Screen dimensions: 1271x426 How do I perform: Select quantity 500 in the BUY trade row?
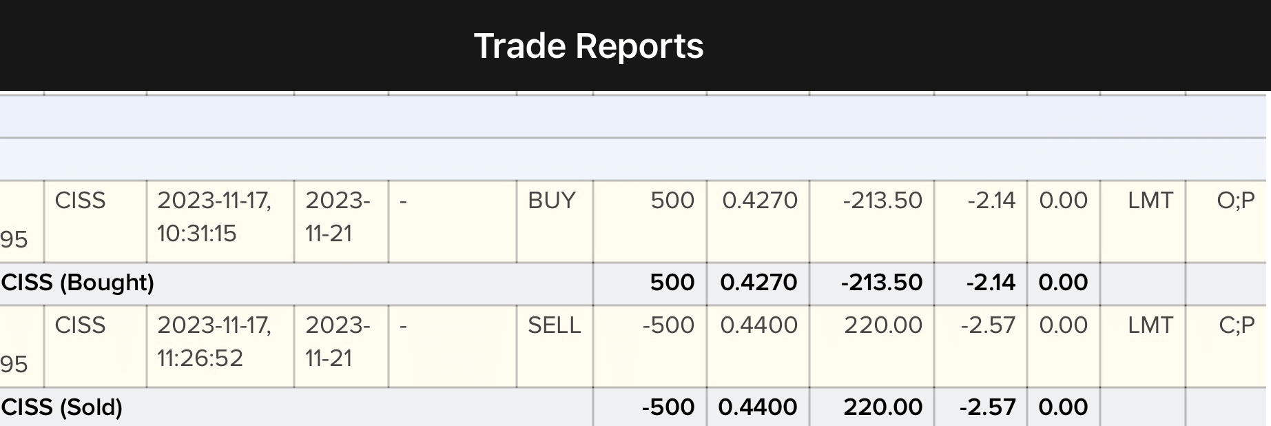pos(672,201)
